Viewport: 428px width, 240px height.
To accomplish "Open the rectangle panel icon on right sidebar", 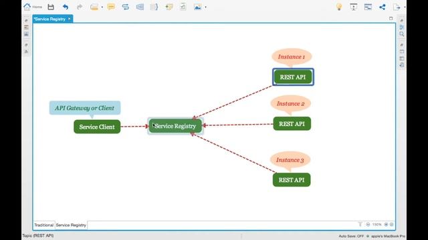I will coord(401,51).
